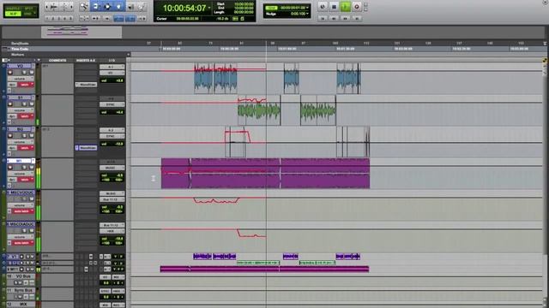Click the Time Code ruler name

[20, 49]
